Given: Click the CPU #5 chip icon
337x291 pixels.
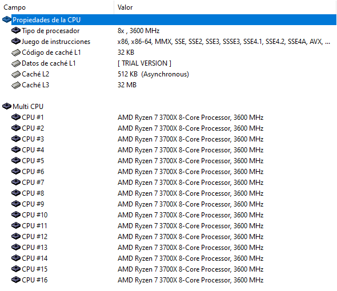Looking at the screenshot, I should click(x=15, y=161).
